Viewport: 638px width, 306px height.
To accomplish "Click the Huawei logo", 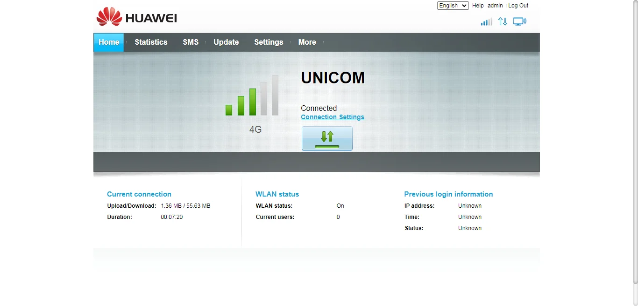I will pyautogui.click(x=136, y=17).
